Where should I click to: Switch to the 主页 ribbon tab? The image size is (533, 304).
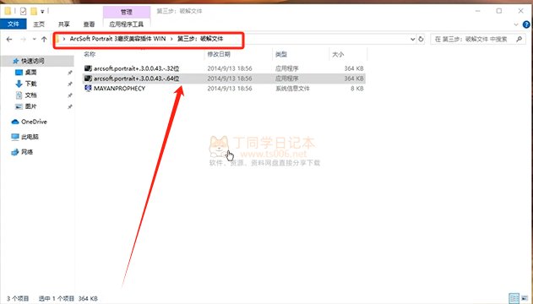click(39, 24)
